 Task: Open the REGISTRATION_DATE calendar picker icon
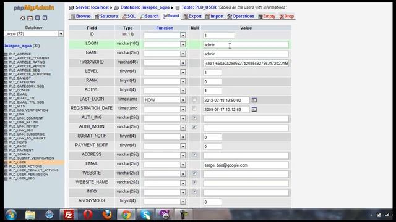pyautogui.click(x=254, y=110)
